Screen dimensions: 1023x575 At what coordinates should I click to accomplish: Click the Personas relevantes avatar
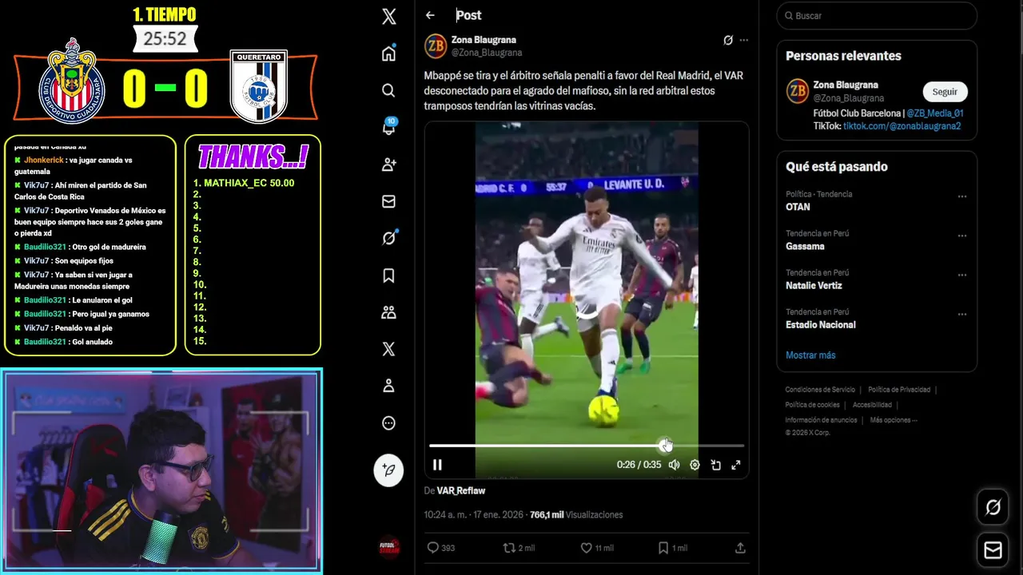[797, 91]
